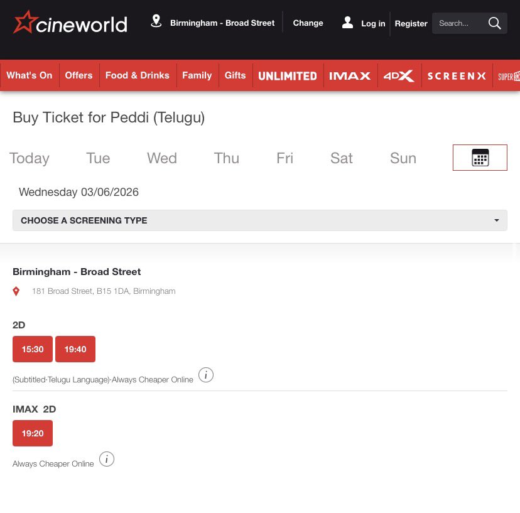
Task: Open the Food & Drinks menu
Action: [x=138, y=75]
